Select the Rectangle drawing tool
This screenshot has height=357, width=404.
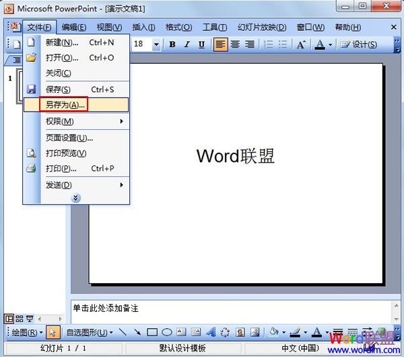coord(152,333)
